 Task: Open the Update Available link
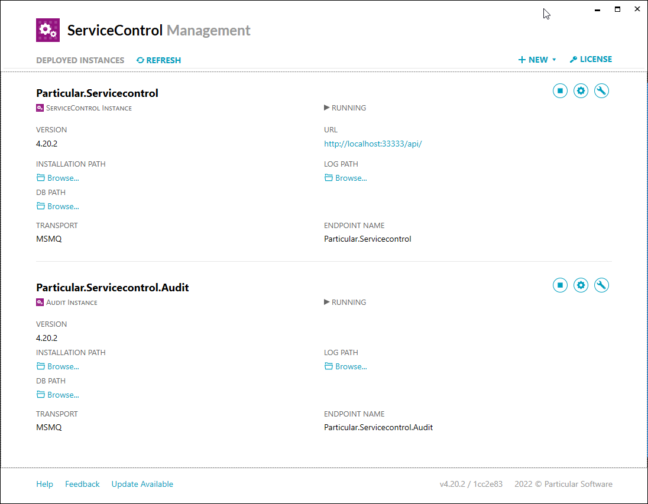[142, 484]
